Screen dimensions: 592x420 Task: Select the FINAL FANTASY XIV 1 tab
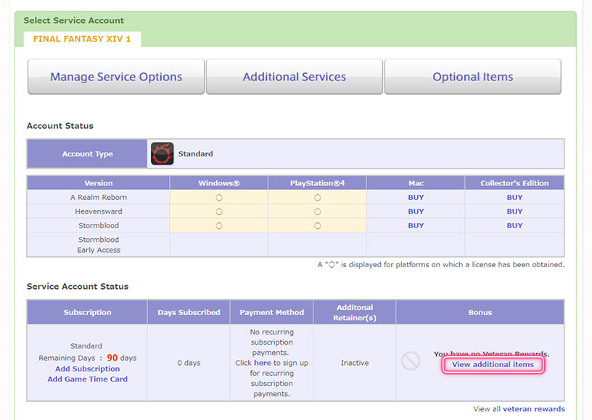click(82, 39)
